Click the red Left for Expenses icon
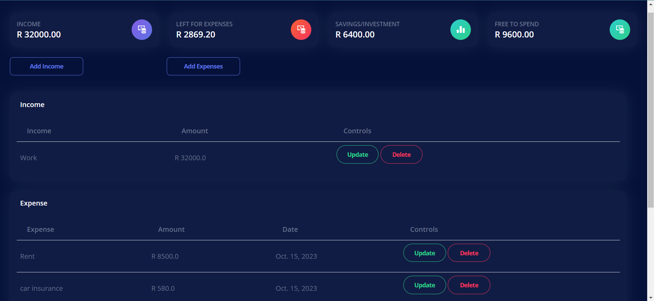The width and height of the screenshot is (654, 301). pos(301,30)
